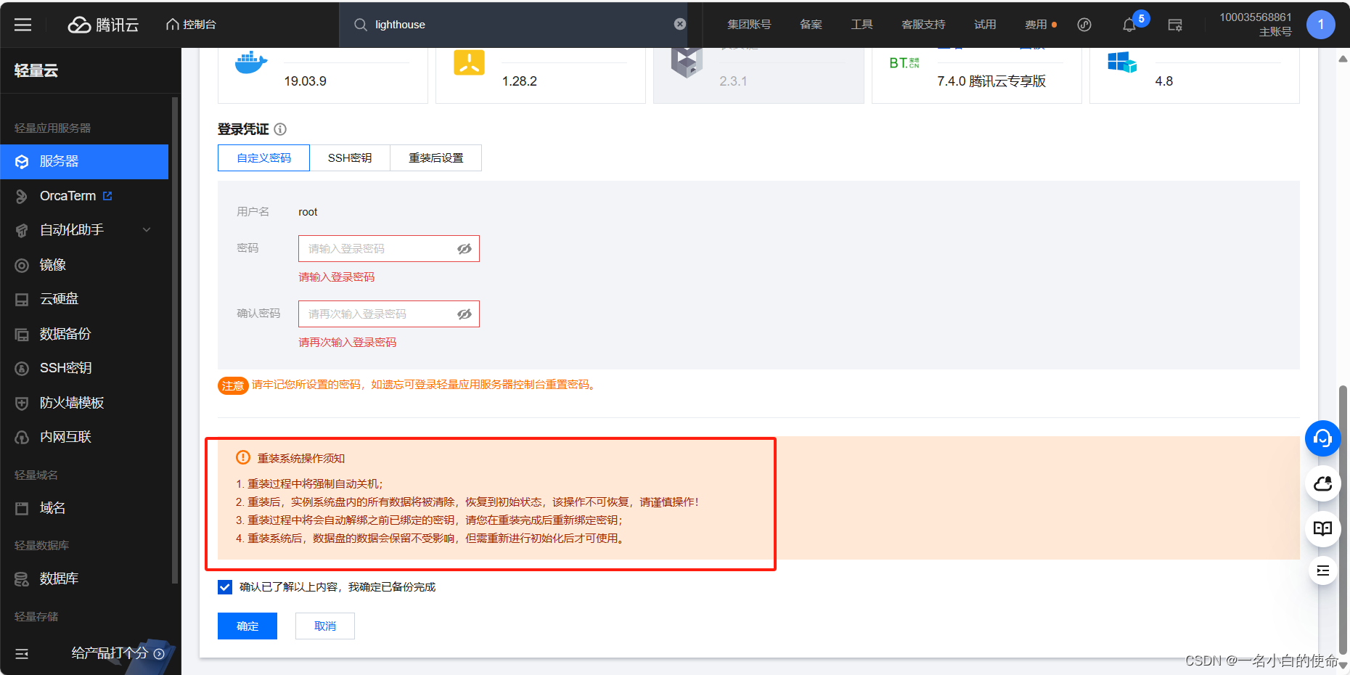
Task: Click the 防火墙模板 shield icon
Action: 22,404
